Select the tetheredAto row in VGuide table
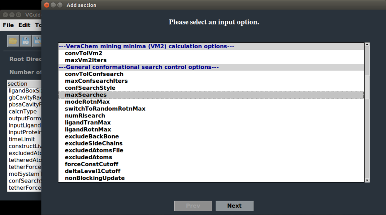The height and width of the screenshot is (215, 386). click(x=25, y=160)
